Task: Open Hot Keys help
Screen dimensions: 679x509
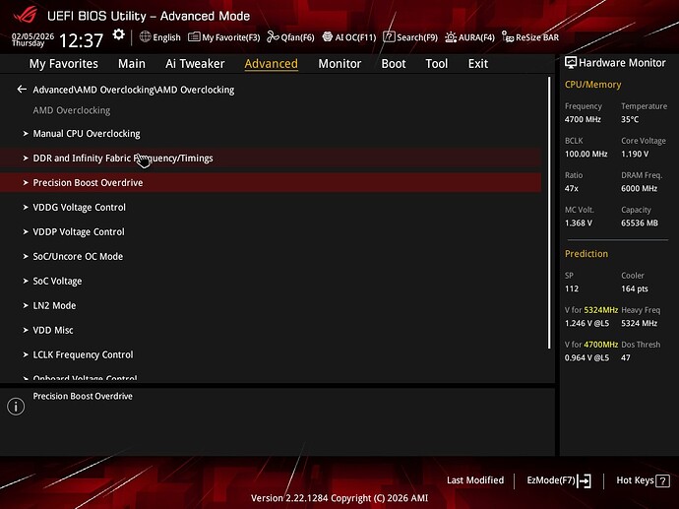Action: [x=643, y=480]
